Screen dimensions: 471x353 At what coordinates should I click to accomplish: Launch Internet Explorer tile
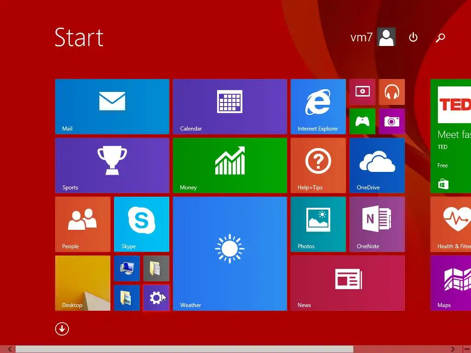pos(318,107)
